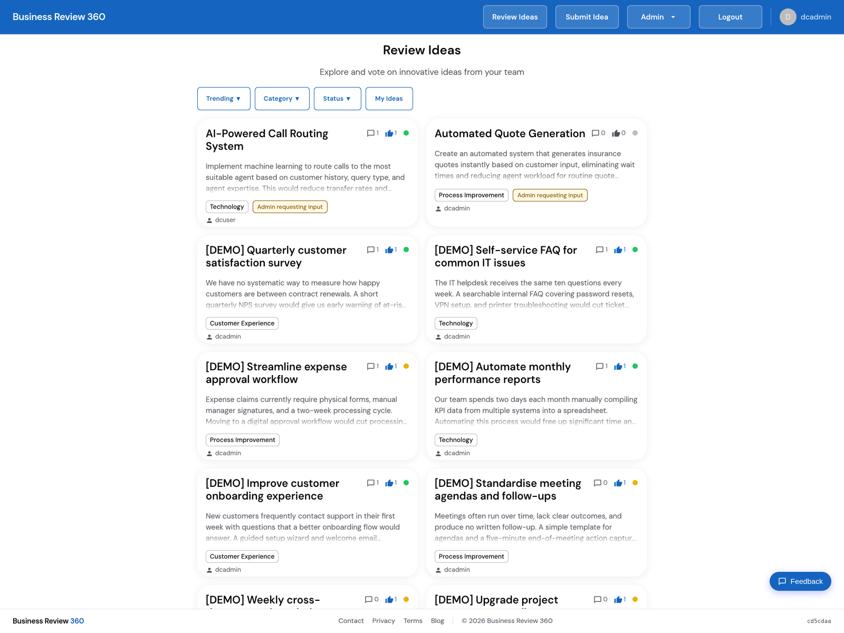Open comments on Streamline expense approval workflow
The width and height of the screenshot is (844, 633).
pos(371,367)
